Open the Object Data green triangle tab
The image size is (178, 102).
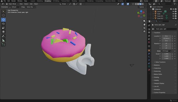pos(149,67)
